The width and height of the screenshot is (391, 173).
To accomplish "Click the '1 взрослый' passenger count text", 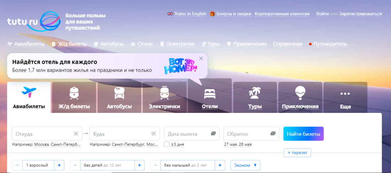I will pyautogui.click(x=37, y=165).
